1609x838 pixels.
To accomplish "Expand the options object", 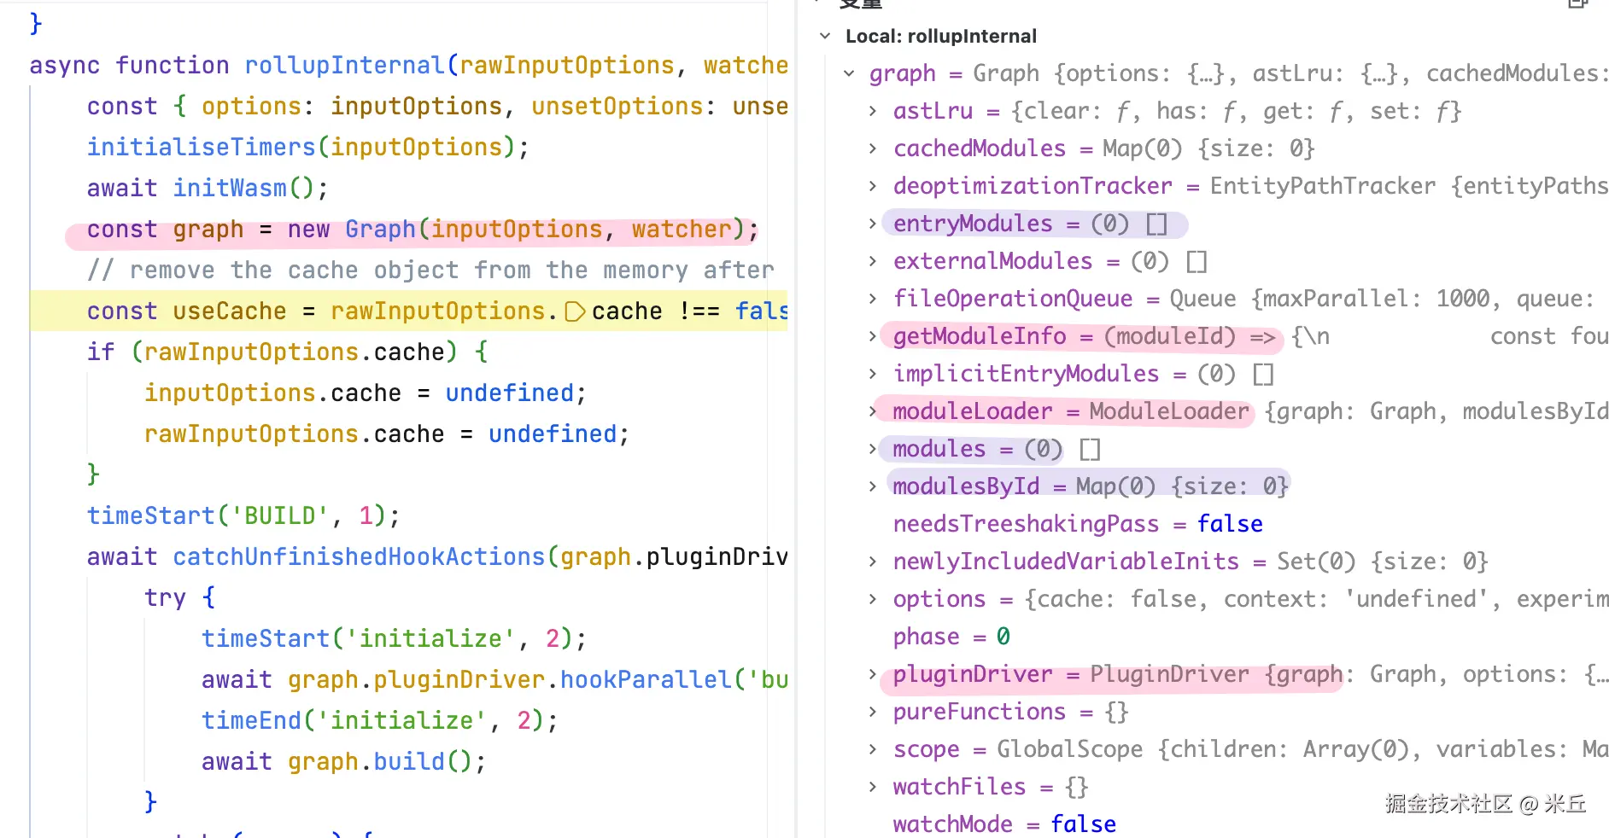I will [x=872, y=599].
